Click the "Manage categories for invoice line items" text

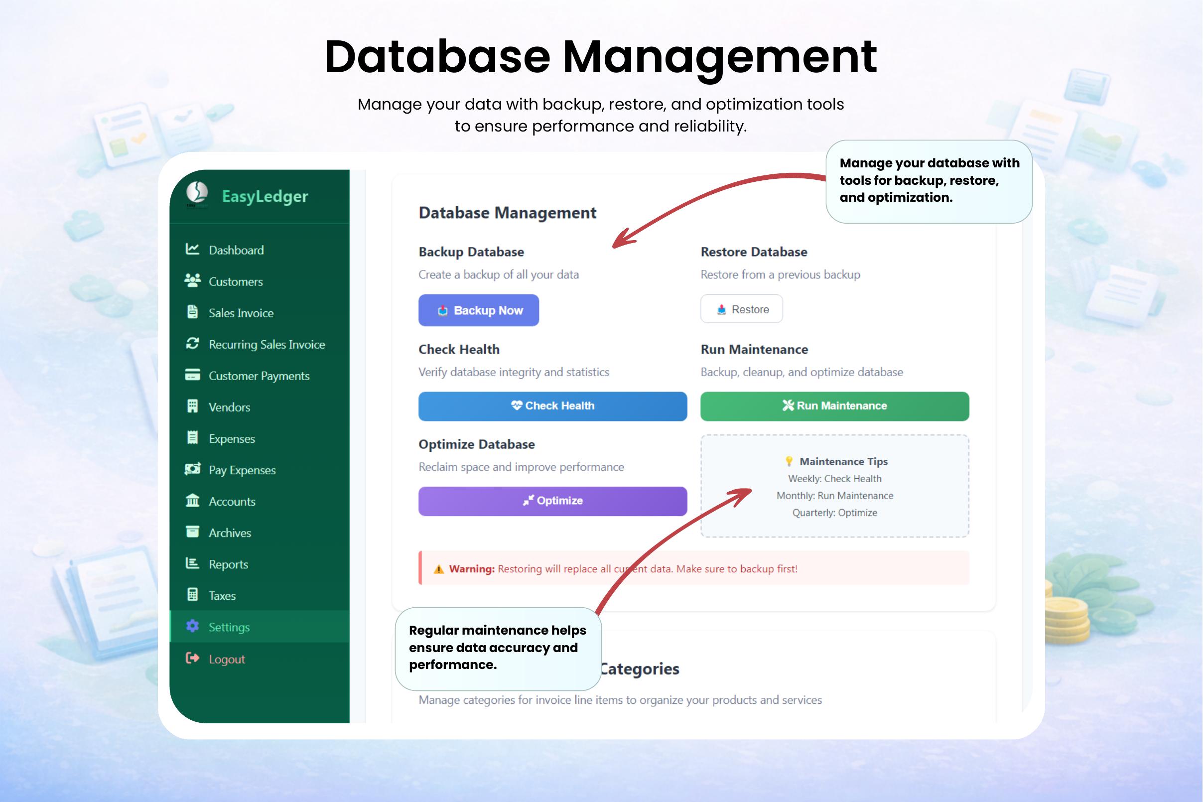[620, 700]
